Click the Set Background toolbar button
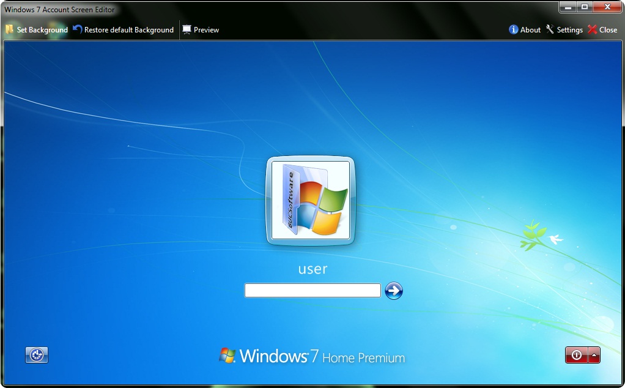 point(37,30)
